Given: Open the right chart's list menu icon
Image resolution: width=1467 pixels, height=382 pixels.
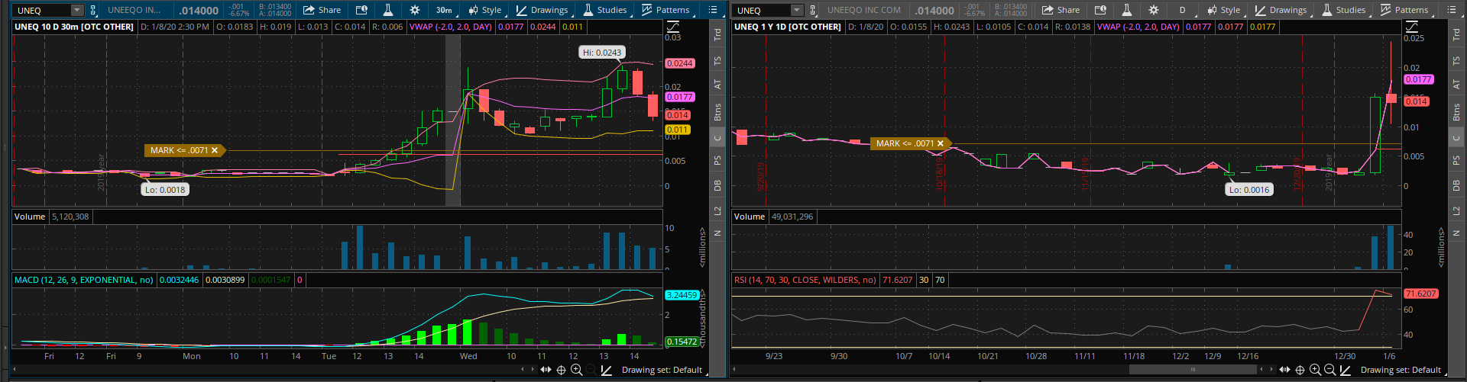Looking at the screenshot, I should click(x=1452, y=10).
